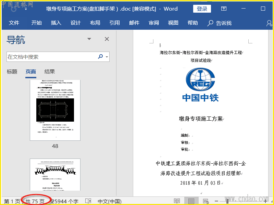Click the share person icon
This screenshot has height=205, width=274.
coord(269,23)
